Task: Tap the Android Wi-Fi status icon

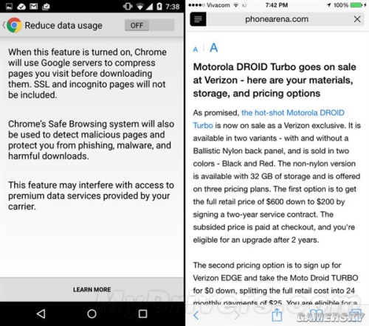Action: tap(140, 7)
